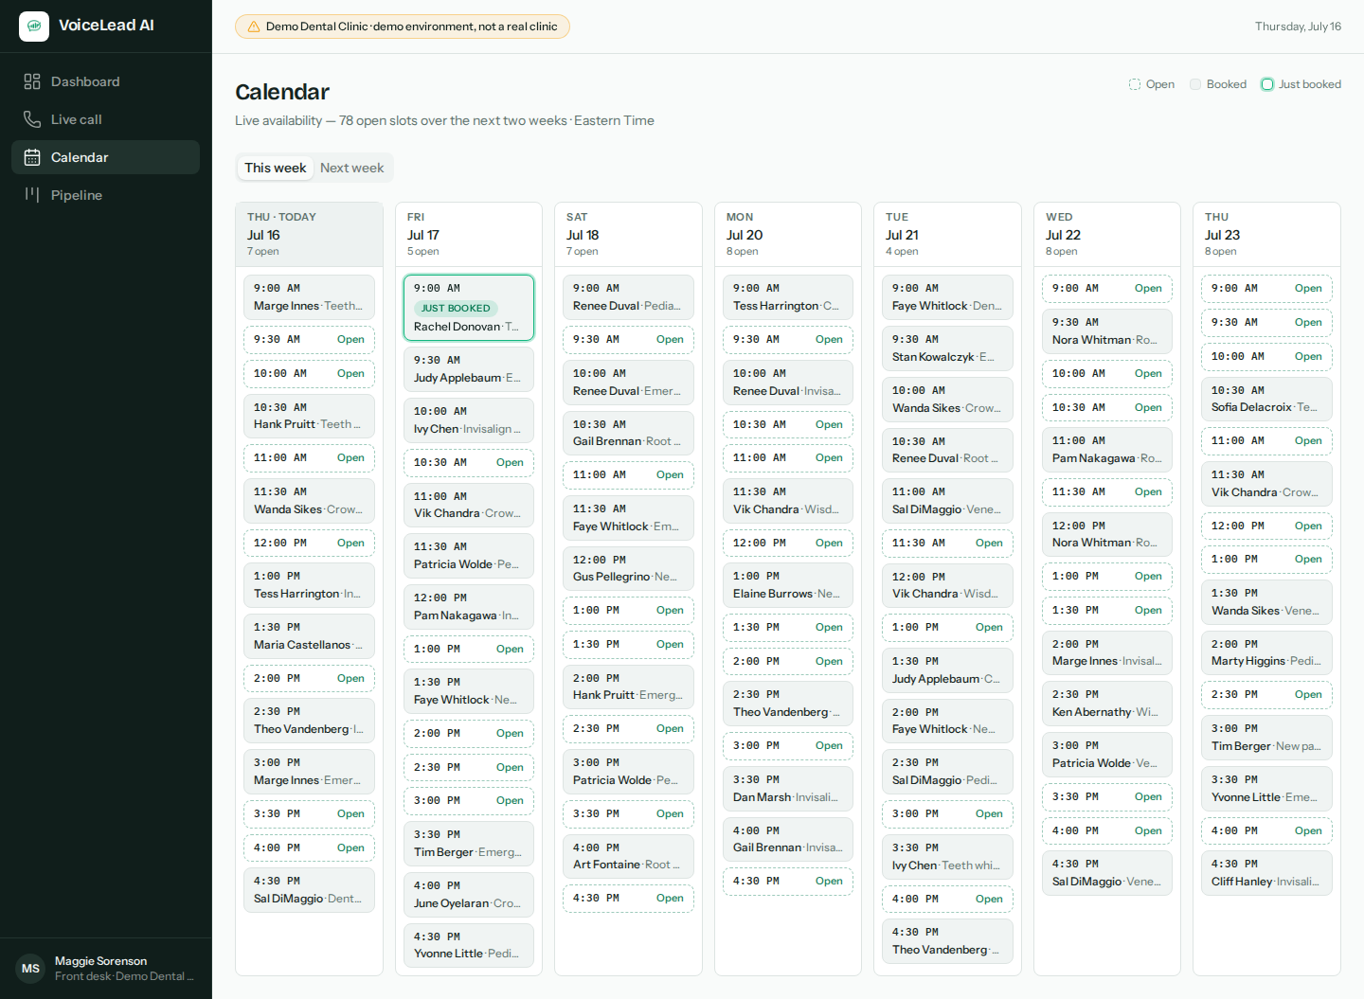Screen dimensions: 1364x999
Task: Click THU · TODAY Jul 16 column header
Action: (x=309, y=234)
